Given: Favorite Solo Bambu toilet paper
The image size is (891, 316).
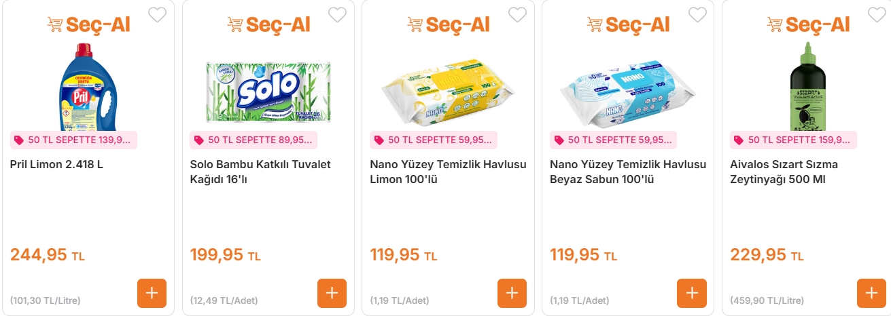Looking at the screenshot, I should (x=337, y=14).
